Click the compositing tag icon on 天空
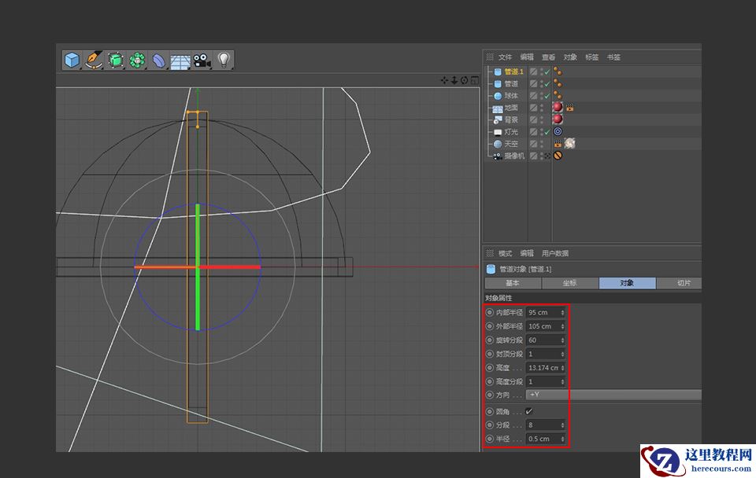Viewport: 756px width, 478px height. coord(557,143)
